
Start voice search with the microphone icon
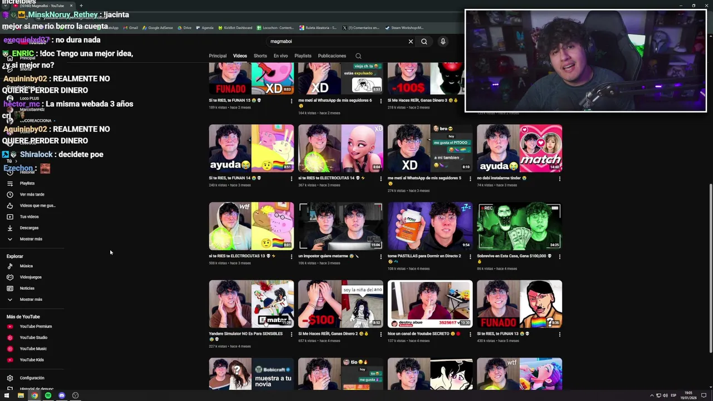[x=443, y=41]
